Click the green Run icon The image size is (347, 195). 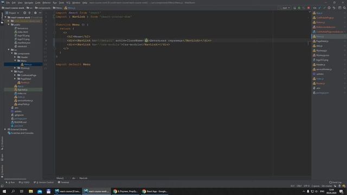299,8
